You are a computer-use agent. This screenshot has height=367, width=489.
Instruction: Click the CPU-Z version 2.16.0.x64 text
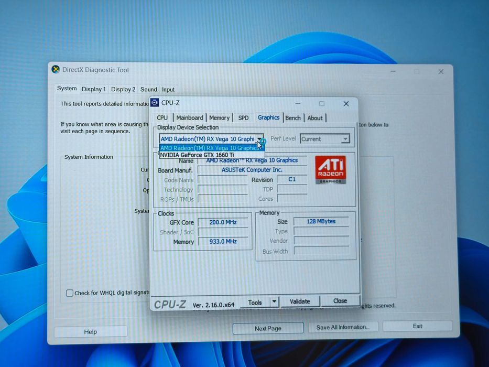point(213,305)
